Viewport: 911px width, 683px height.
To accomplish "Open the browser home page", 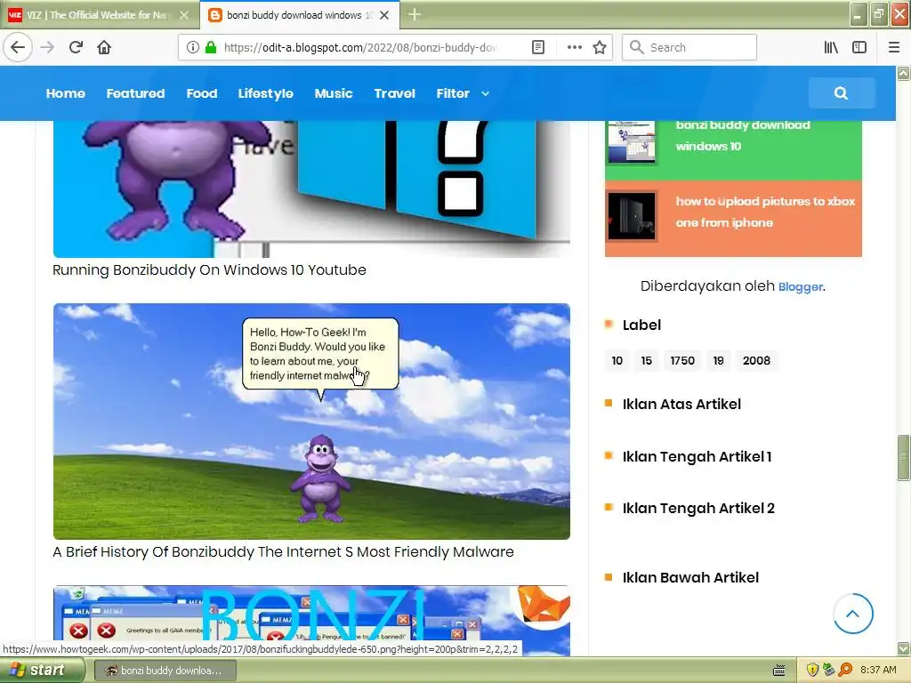I will click(104, 47).
